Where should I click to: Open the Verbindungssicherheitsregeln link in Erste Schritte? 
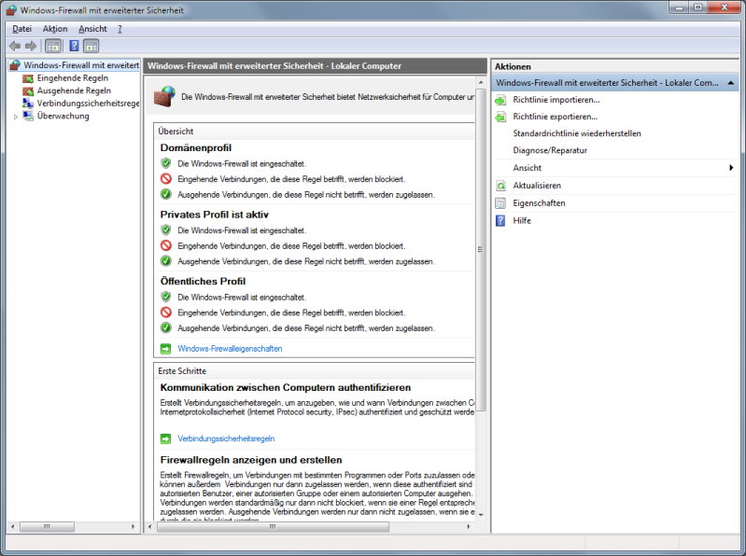tap(226, 438)
